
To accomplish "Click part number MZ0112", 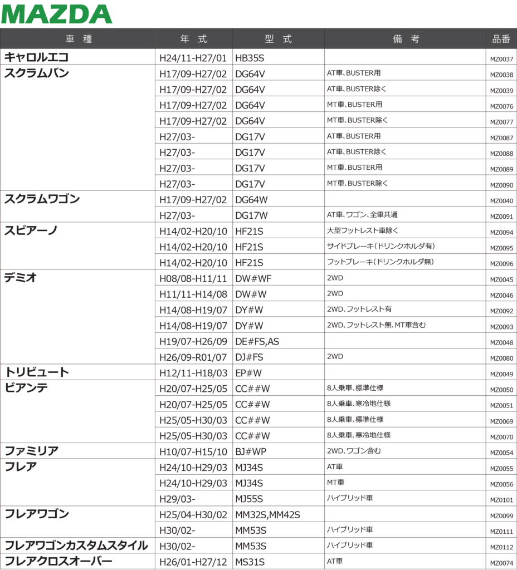I will pyautogui.click(x=501, y=547).
